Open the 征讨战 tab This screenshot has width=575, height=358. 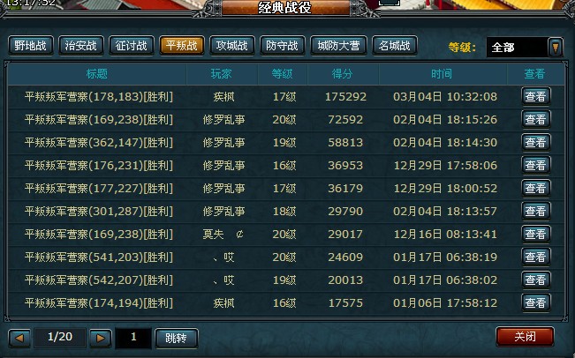click(x=132, y=46)
